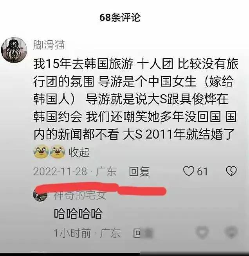
Task: Open the username 神奇的宅女
Action: coord(80,195)
